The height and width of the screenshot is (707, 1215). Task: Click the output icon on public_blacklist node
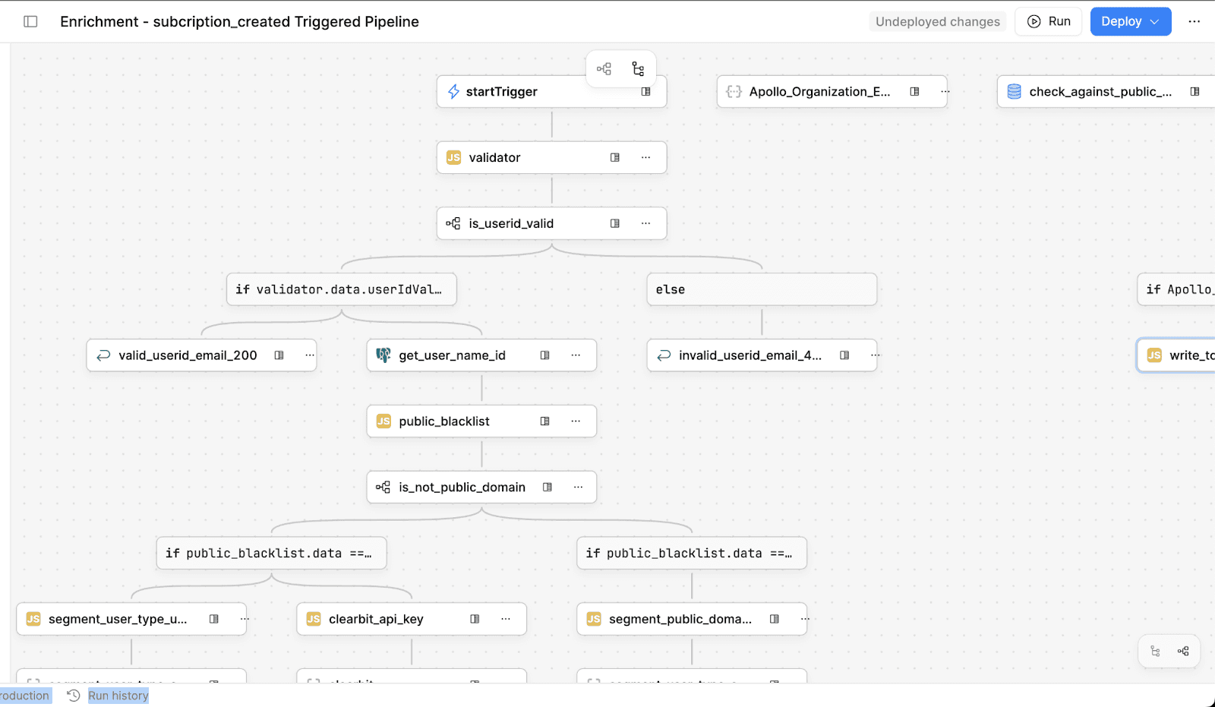(x=544, y=421)
